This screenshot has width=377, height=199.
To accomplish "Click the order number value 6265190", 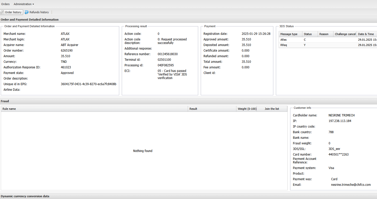I will click(x=67, y=51).
